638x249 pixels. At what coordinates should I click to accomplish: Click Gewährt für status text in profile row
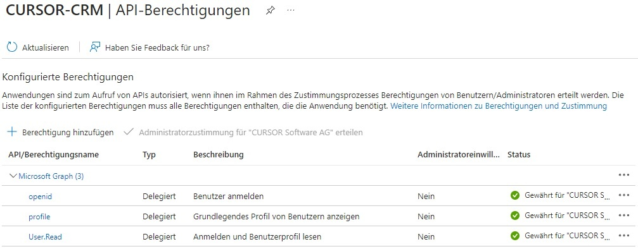(x=568, y=216)
